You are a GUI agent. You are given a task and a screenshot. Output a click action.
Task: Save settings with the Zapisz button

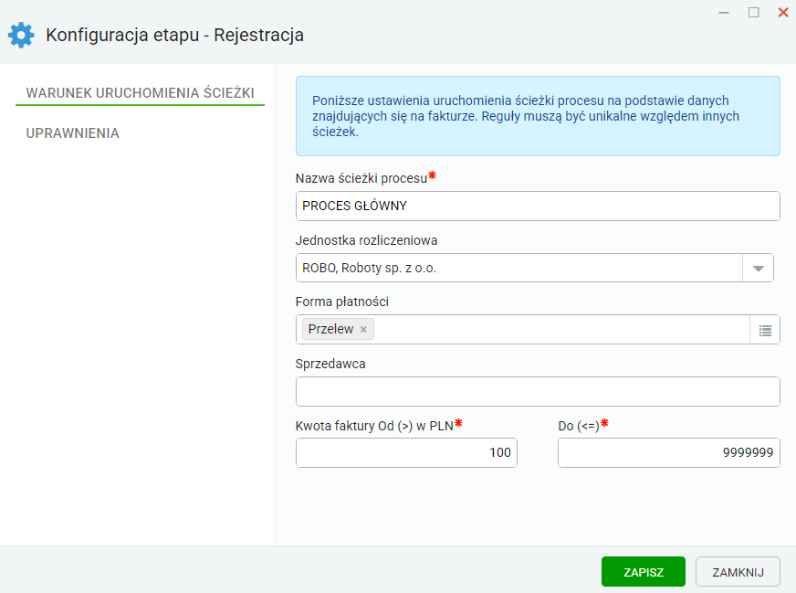pyautogui.click(x=644, y=572)
